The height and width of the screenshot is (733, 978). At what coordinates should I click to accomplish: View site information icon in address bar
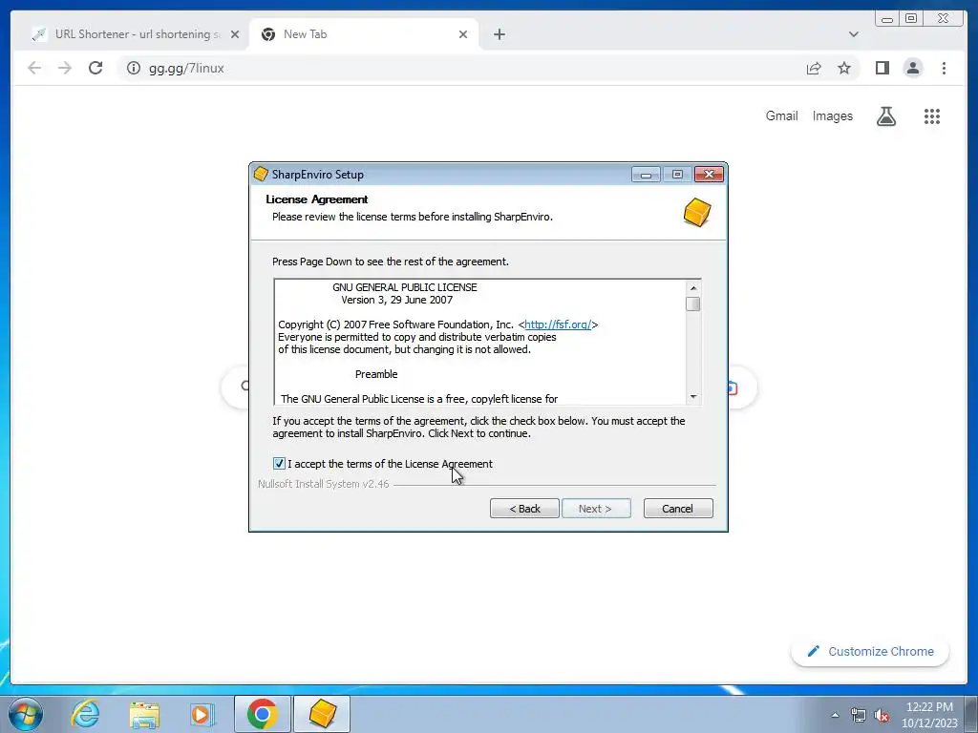click(x=134, y=68)
